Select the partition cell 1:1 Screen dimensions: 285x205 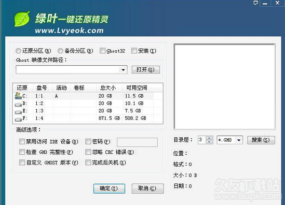(x=39, y=96)
